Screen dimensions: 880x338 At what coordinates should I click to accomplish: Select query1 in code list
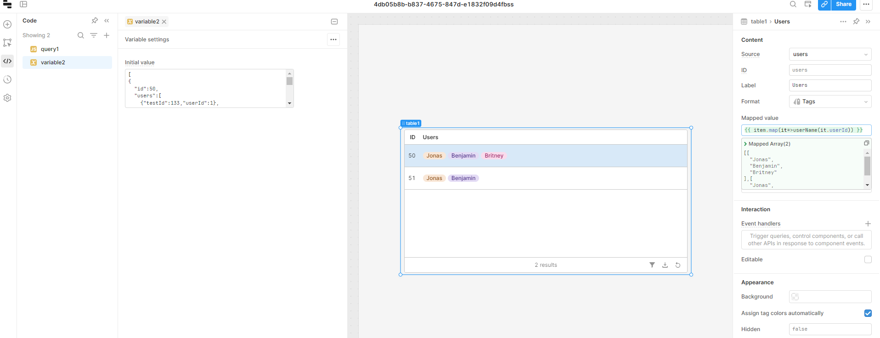pos(50,49)
